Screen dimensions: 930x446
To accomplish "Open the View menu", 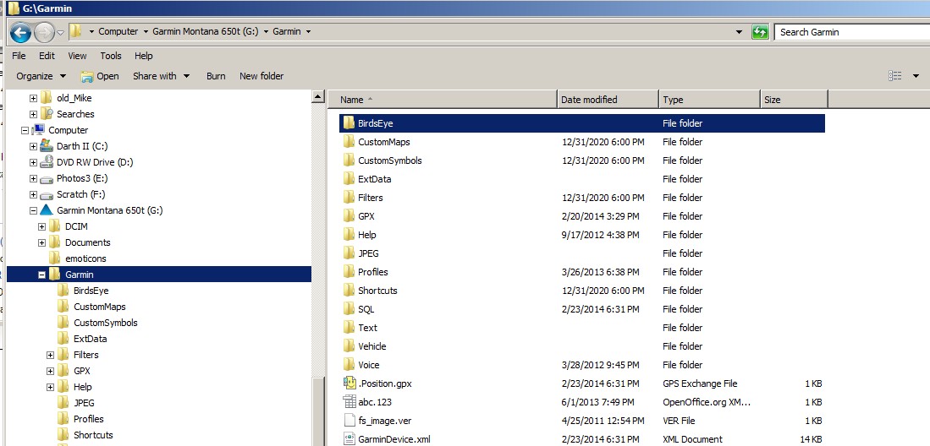I will (77, 56).
